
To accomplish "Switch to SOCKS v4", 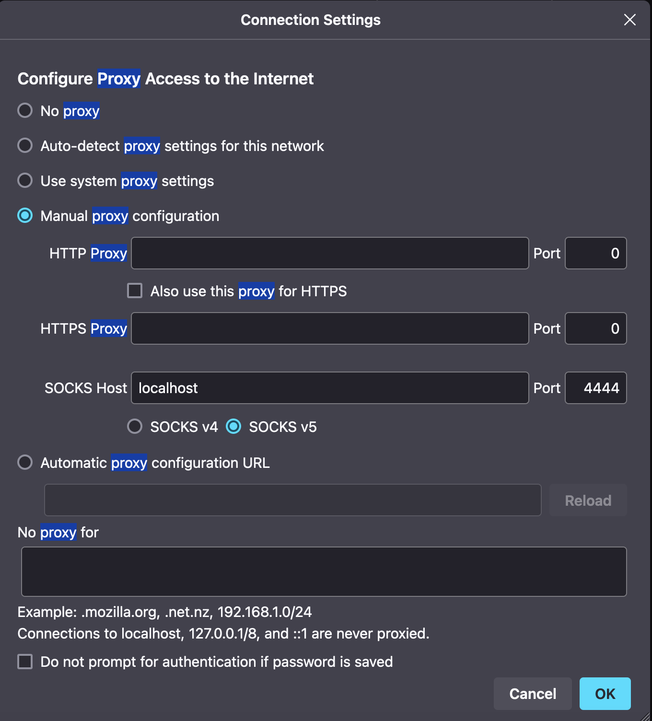I will (x=135, y=426).
